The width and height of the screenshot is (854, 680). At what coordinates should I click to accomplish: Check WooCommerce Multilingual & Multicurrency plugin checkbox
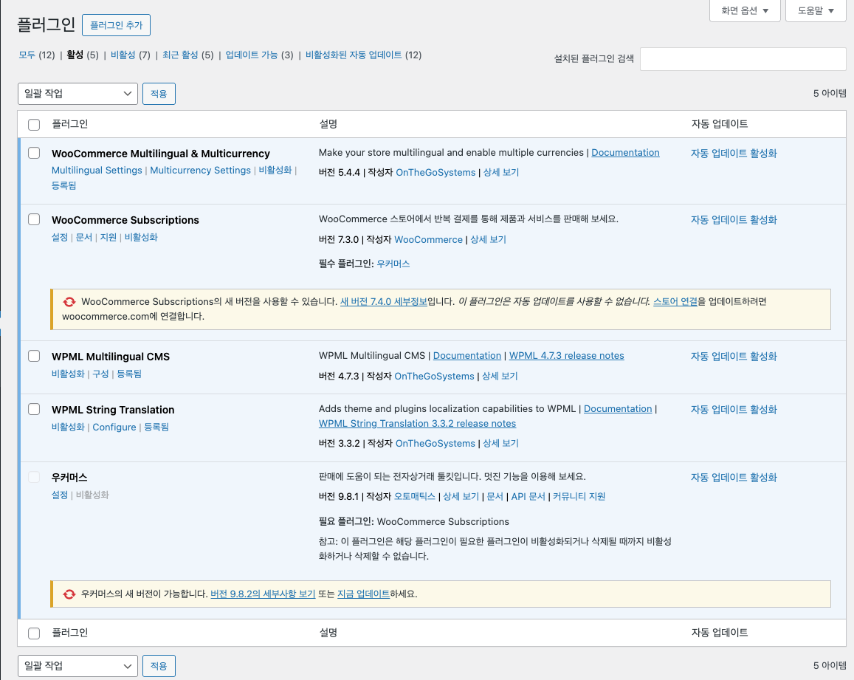34,153
